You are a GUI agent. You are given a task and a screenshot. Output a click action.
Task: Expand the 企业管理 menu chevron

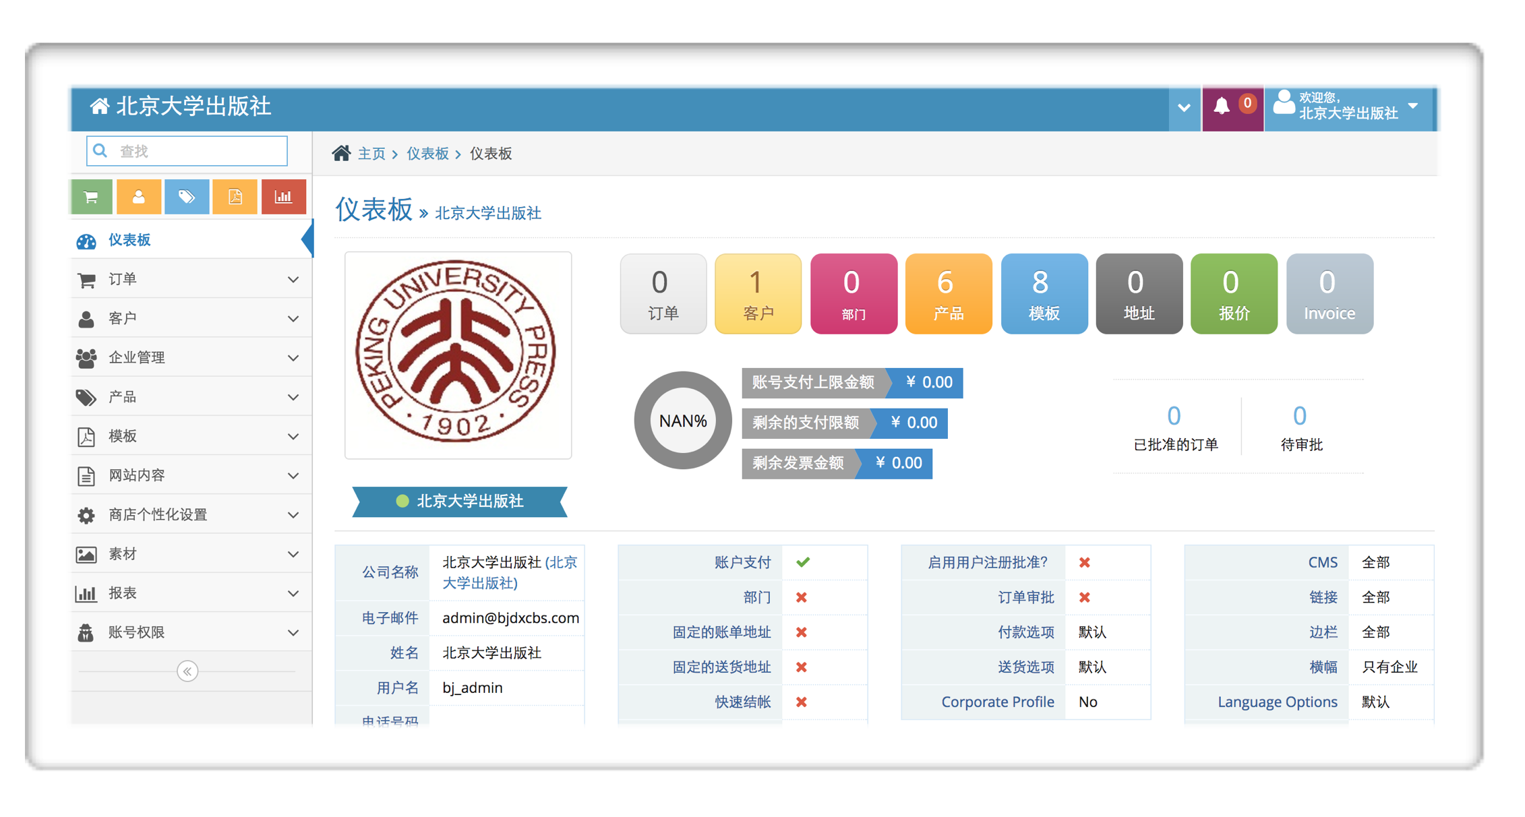pos(293,357)
